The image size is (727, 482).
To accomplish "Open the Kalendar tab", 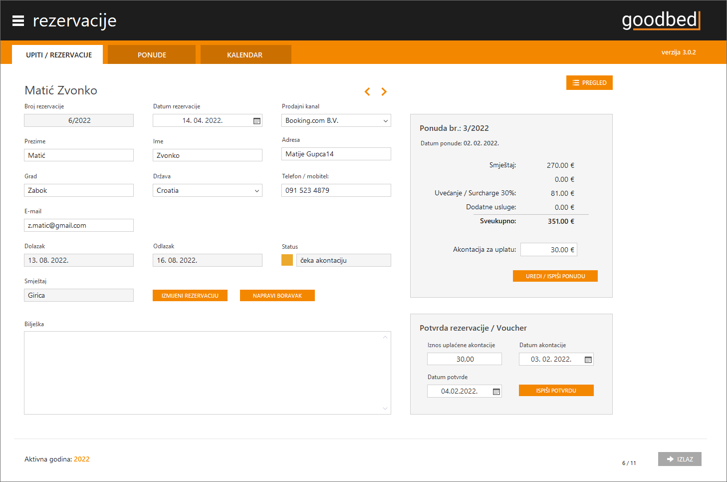I will coord(245,54).
